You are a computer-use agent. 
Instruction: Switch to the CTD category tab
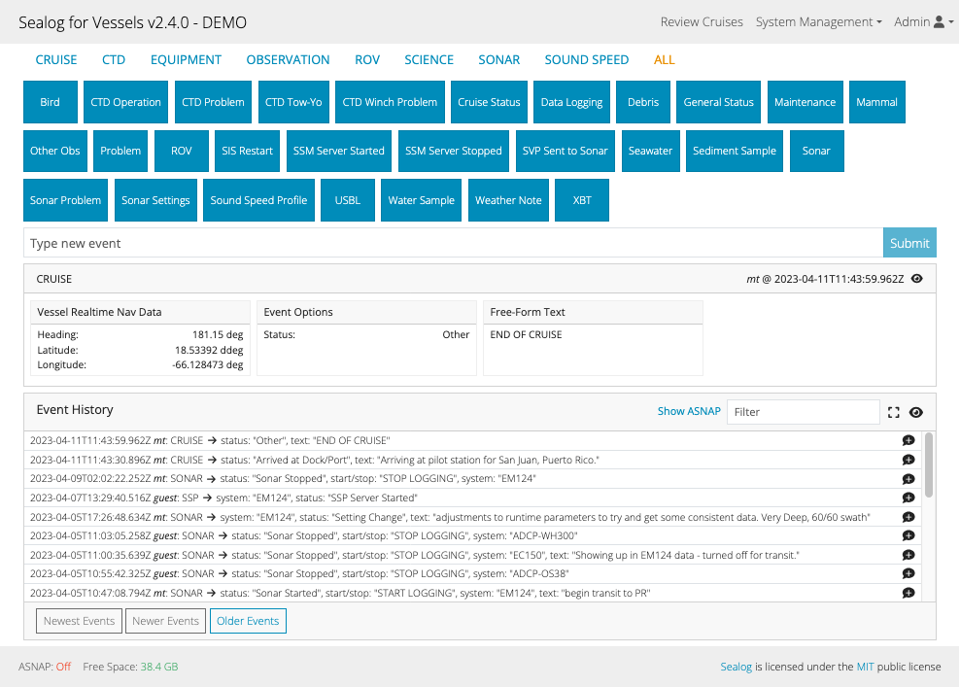pyautogui.click(x=114, y=59)
